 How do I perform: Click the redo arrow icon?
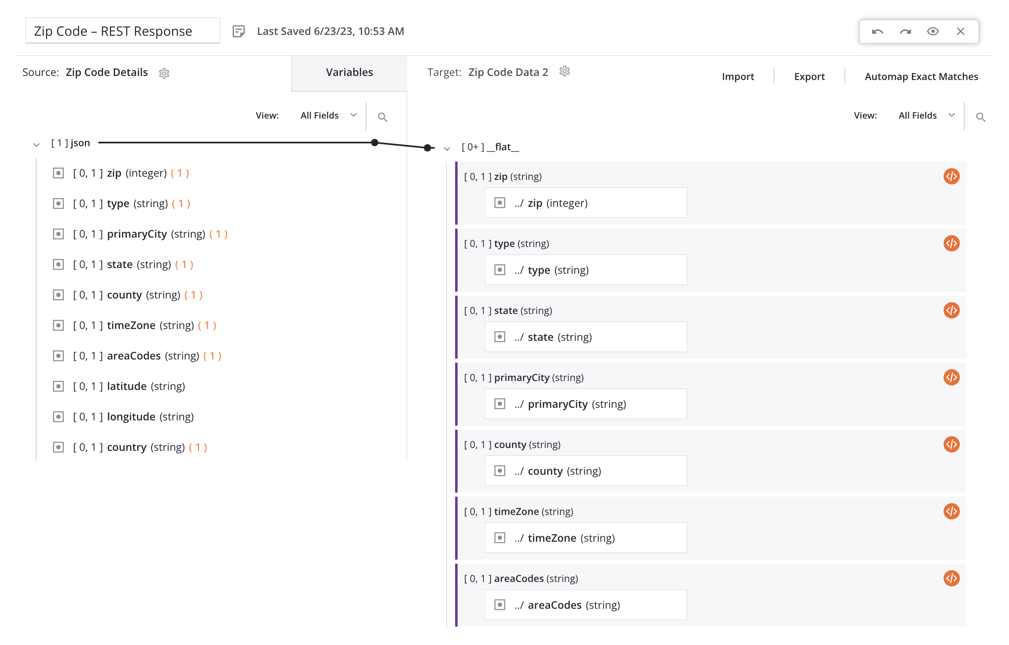coord(905,31)
